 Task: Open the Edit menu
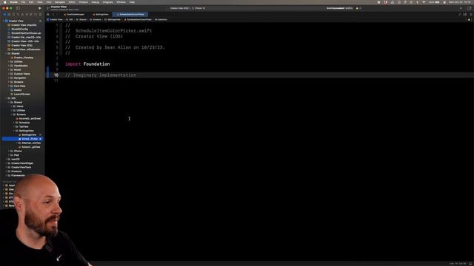click(31, 2)
